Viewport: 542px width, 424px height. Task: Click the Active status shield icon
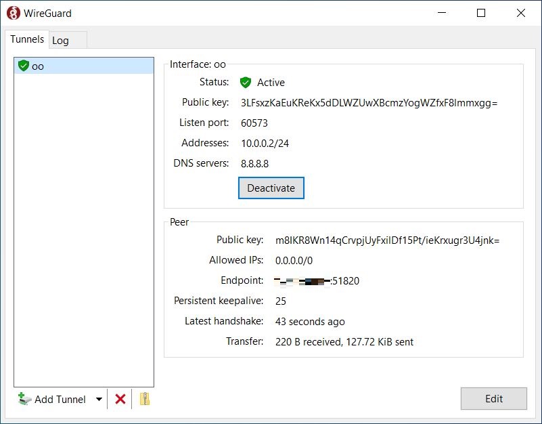246,83
